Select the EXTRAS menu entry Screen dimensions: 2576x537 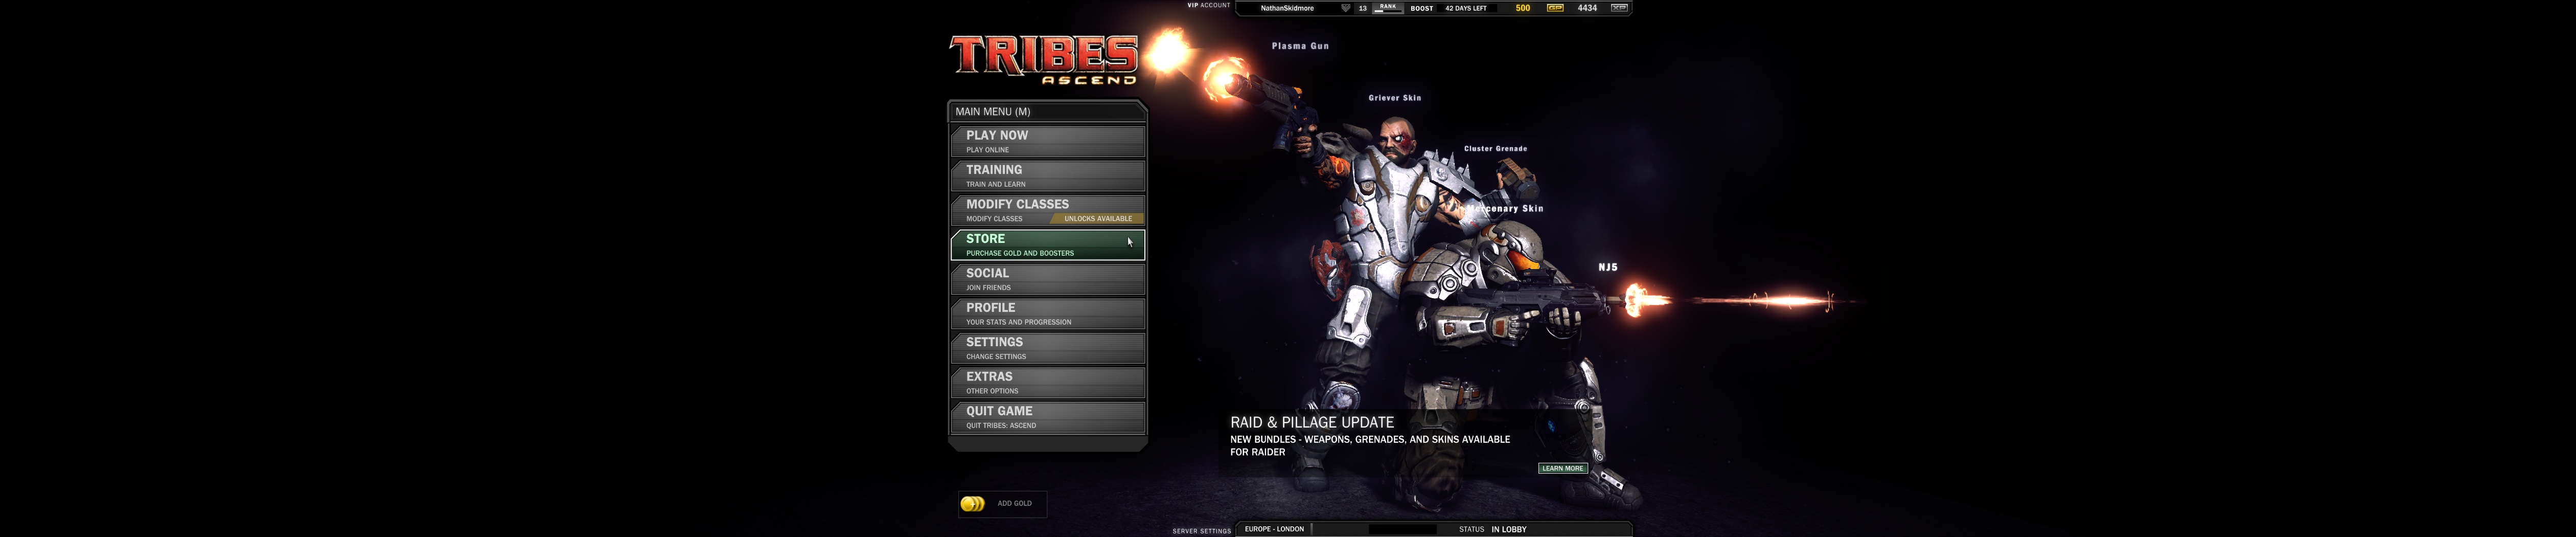[x=1047, y=383]
